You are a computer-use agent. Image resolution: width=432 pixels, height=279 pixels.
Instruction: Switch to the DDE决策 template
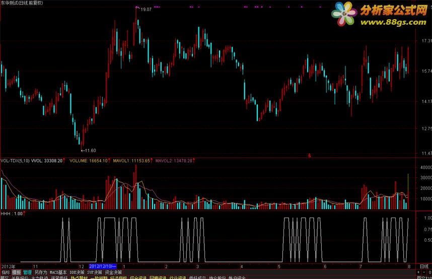pos(77,272)
